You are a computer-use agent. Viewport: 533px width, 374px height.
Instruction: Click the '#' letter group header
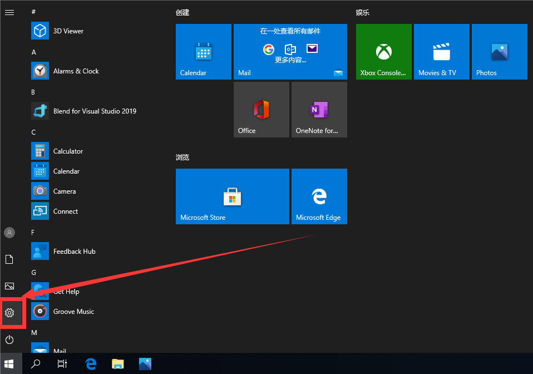33,12
